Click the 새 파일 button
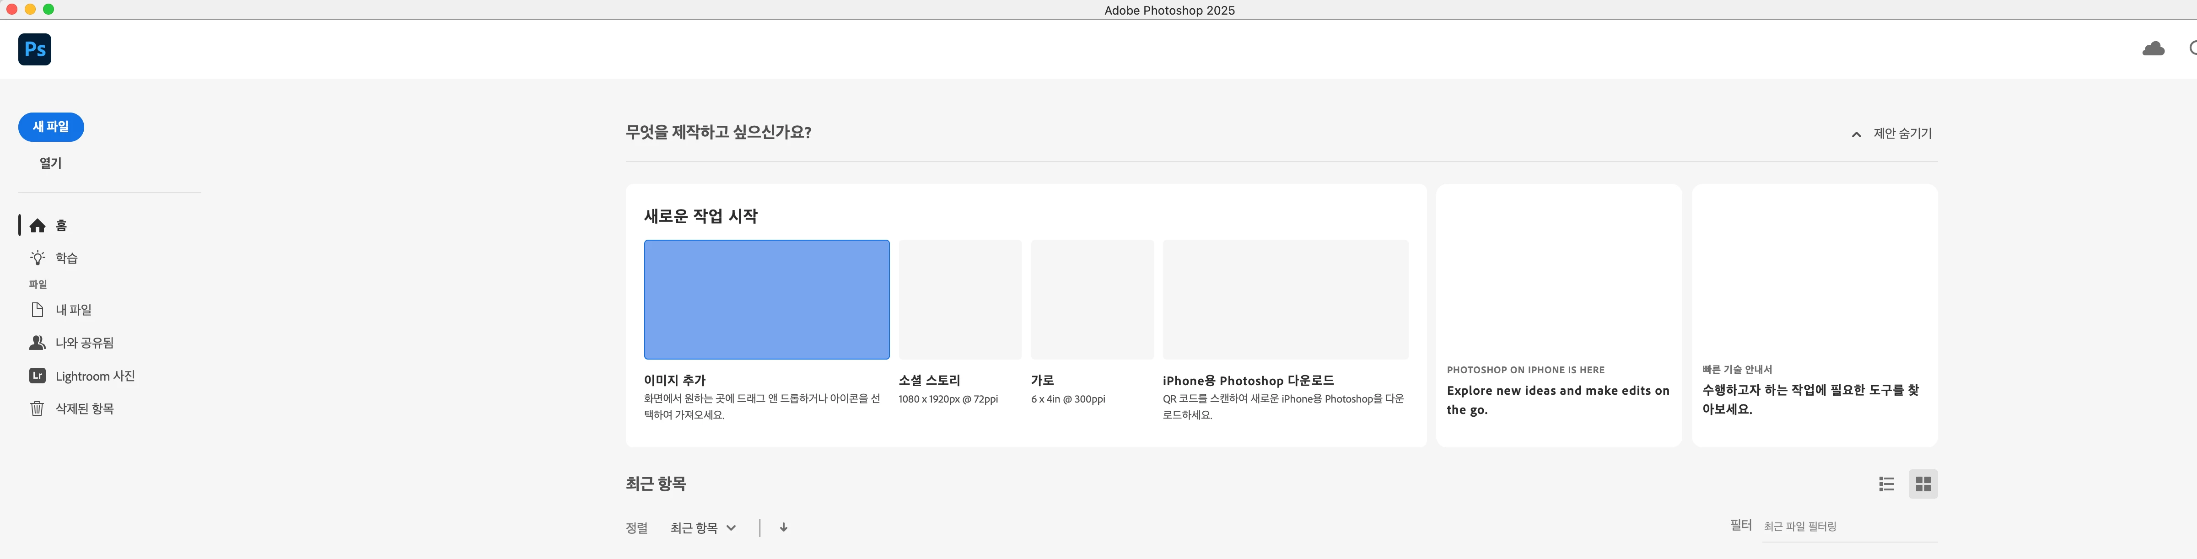The image size is (2197, 559). click(x=51, y=127)
